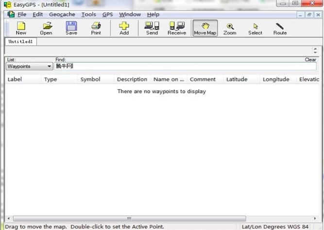Sort by the Description column header

pyautogui.click(x=132, y=79)
